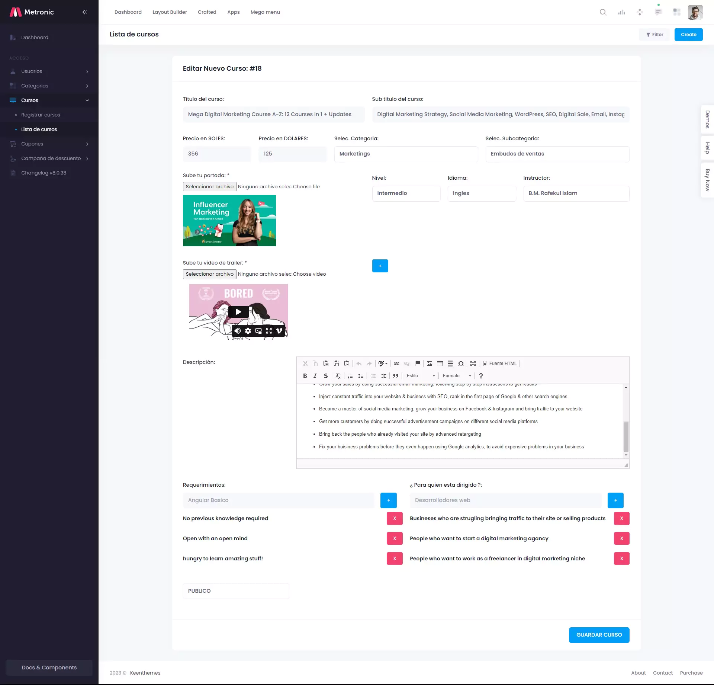The height and width of the screenshot is (685, 714).
Task: Play the trailer video
Action: click(x=238, y=311)
